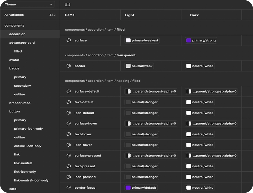Click the variable type icon beside surface
253x193 pixels.
pos(68,40)
